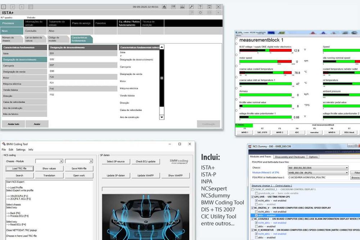Check nicht_aktiv under GPS_UHR
This screenshot has height=240, width=360.
tap(256, 200)
